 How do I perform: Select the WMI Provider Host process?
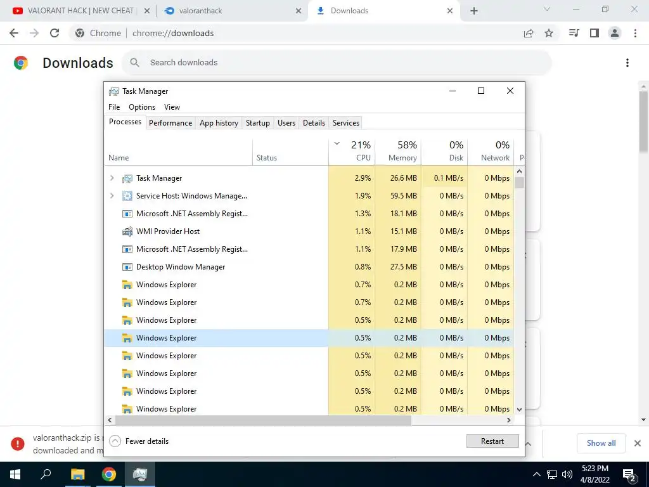pos(309,231)
